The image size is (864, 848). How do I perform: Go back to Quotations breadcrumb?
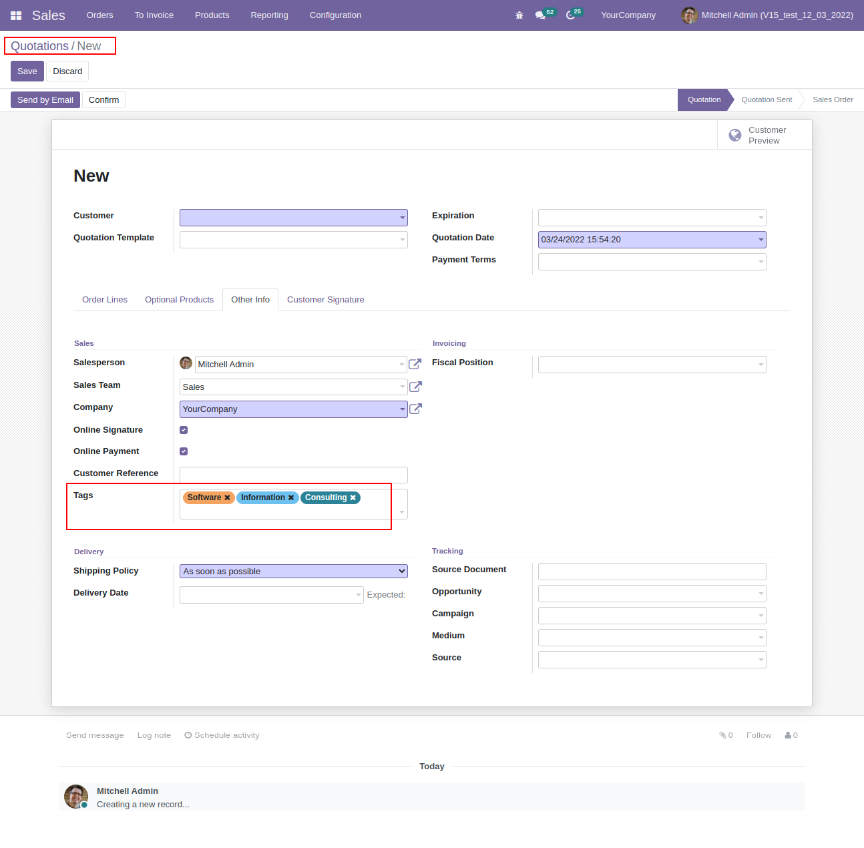pos(39,46)
